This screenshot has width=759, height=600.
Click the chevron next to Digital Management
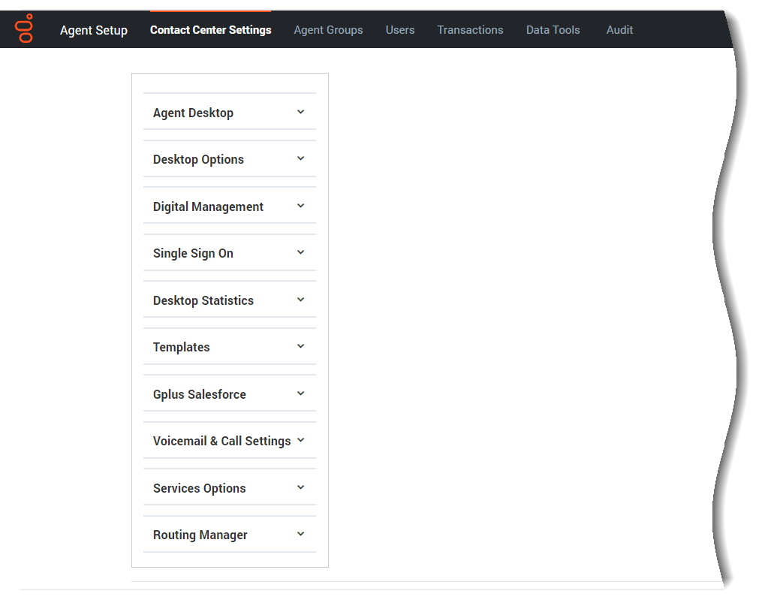(300, 206)
